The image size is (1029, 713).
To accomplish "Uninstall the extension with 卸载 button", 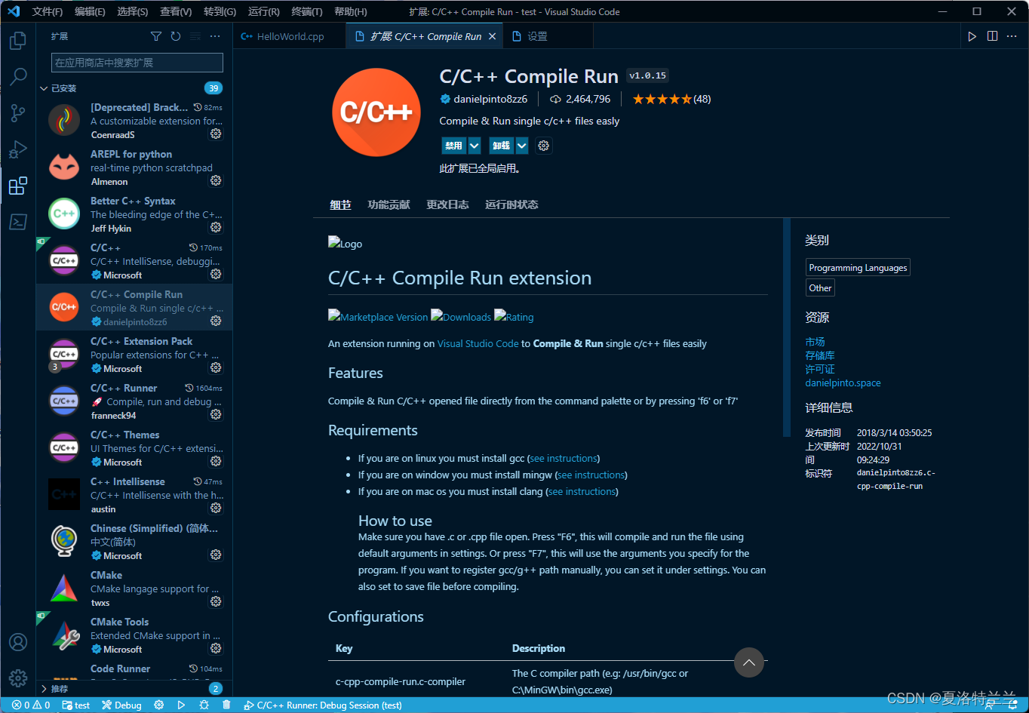I will [x=501, y=146].
